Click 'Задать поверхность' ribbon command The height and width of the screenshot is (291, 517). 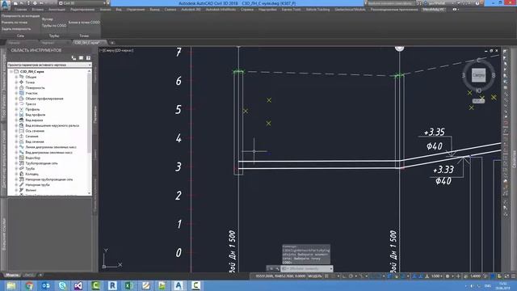pos(16,29)
